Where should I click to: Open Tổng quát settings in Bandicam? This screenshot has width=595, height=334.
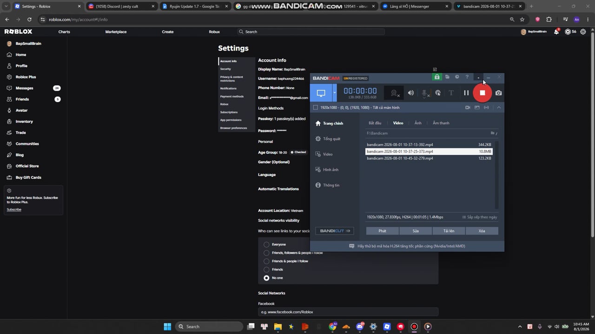pos(328,139)
